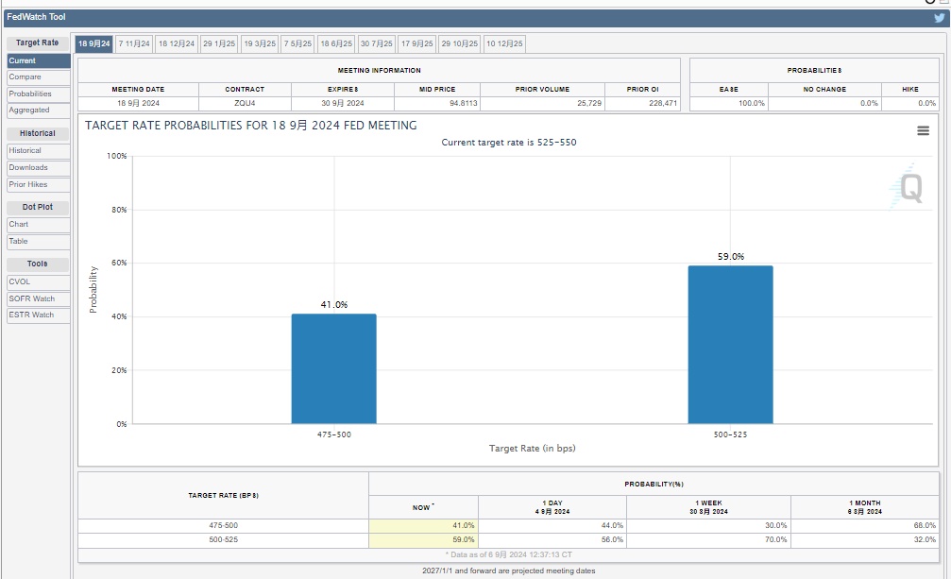Select the 7 11月24 meeting tab
951x579 pixels.
pos(134,43)
